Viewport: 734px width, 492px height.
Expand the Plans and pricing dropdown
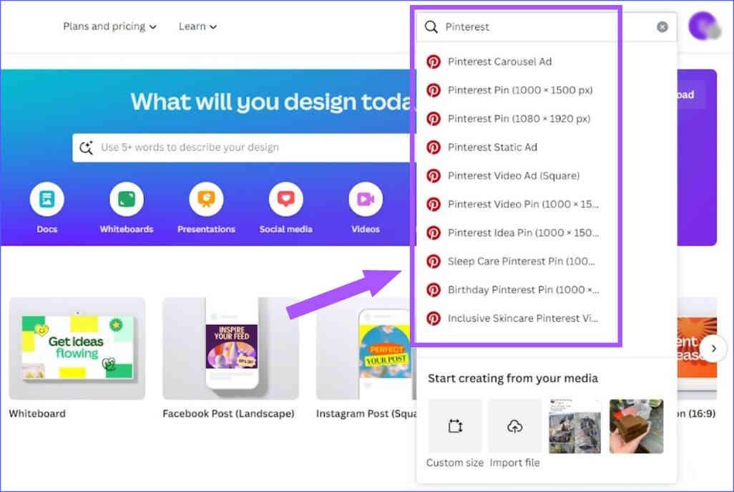tap(109, 26)
